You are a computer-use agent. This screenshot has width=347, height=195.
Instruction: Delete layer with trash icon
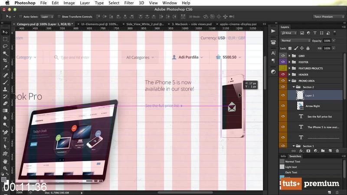337,151
